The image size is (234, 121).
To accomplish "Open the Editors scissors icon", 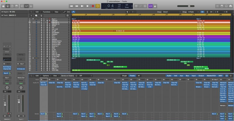I will pos(31,6).
